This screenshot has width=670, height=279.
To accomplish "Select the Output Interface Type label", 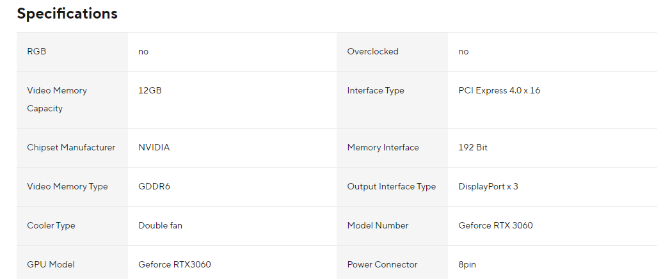I will [391, 186].
